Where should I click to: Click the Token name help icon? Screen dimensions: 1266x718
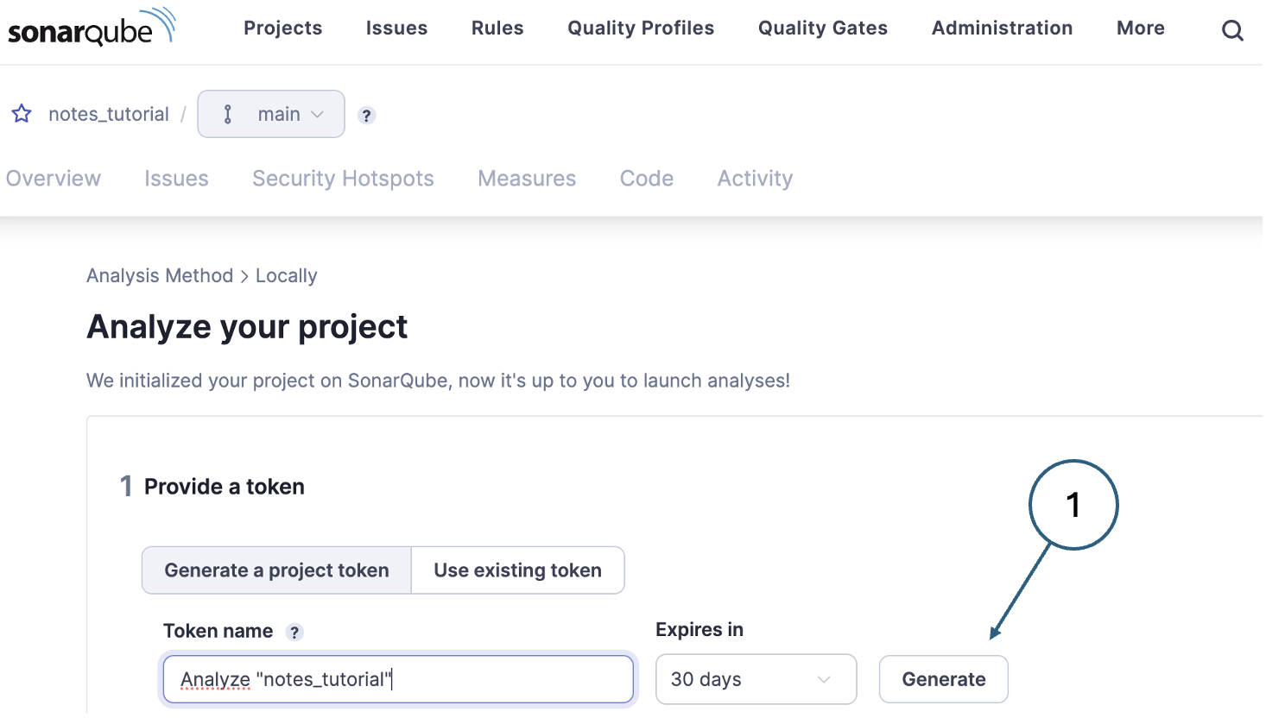(294, 632)
